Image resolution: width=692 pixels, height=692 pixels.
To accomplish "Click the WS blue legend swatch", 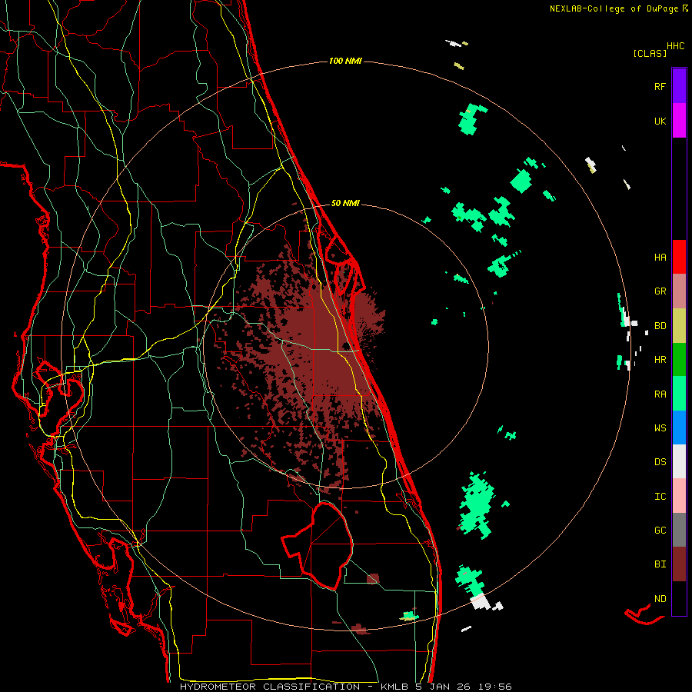I will click(x=679, y=428).
